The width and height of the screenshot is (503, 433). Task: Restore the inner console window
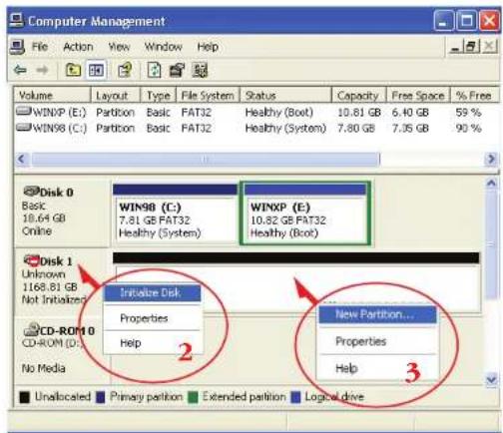click(x=472, y=46)
